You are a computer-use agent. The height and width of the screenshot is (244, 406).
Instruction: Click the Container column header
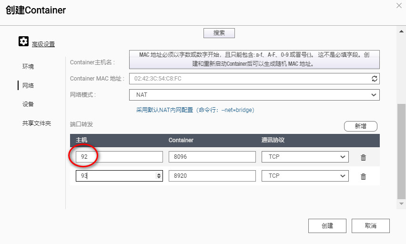pos(181,140)
